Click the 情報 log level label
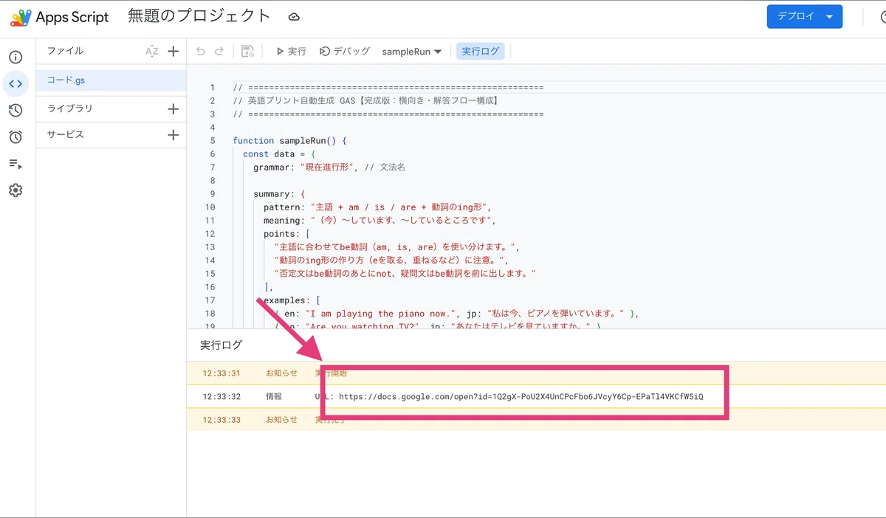Viewport: 886px width, 518px height. coord(274,396)
